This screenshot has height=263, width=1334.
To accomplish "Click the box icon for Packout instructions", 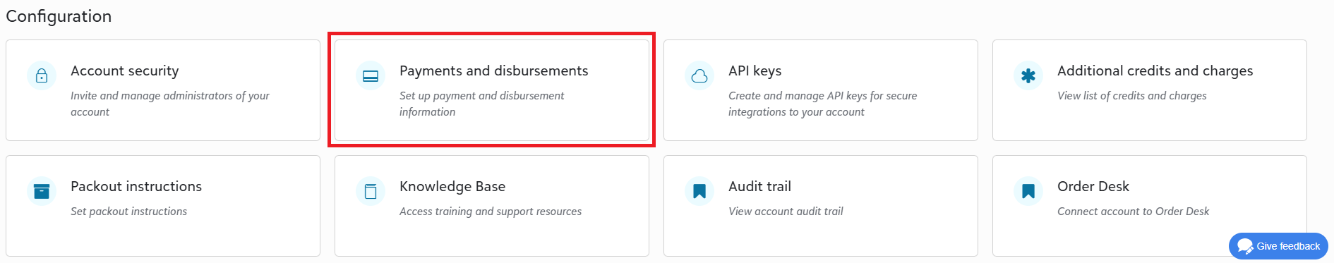I will [42, 191].
